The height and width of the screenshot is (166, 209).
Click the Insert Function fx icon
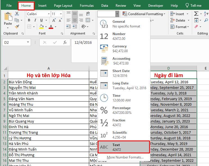(65, 42)
